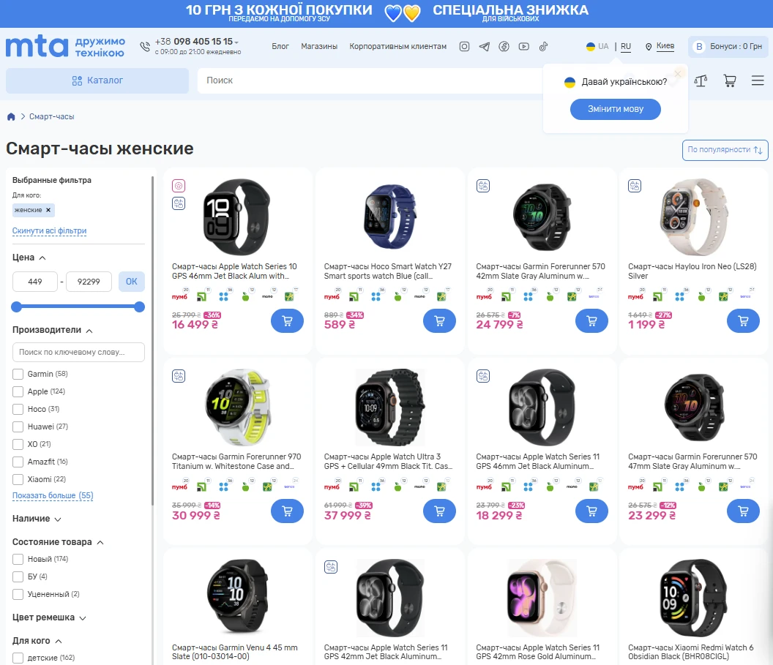Open the hamburger menu icon
Image resolution: width=773 pixels, height=665 pixels.
[758, 80]
